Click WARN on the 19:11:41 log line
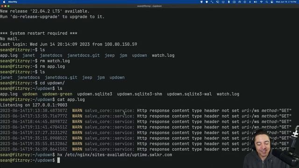Viewport: 299px width, 168px height. click(x=77, y=127)
